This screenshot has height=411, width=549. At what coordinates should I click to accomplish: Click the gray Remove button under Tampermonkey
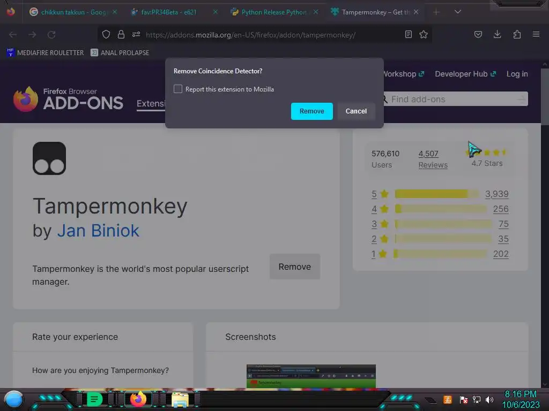coord(294,267)
